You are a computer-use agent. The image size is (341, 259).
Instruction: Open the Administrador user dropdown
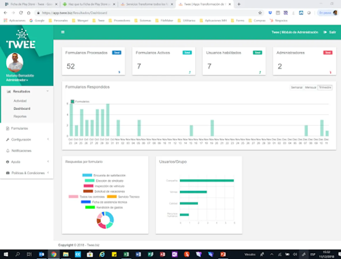coord(17,80)
